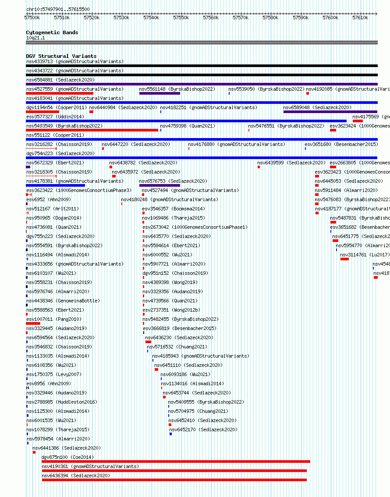
Task: Click nsv6439599 (Sedlazeck2020) label
Action: (x=291, y=163)
